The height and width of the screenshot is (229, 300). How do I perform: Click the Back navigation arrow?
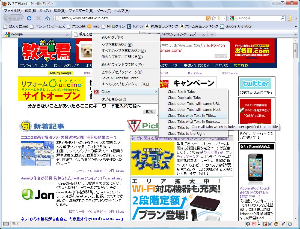[8, 18]
